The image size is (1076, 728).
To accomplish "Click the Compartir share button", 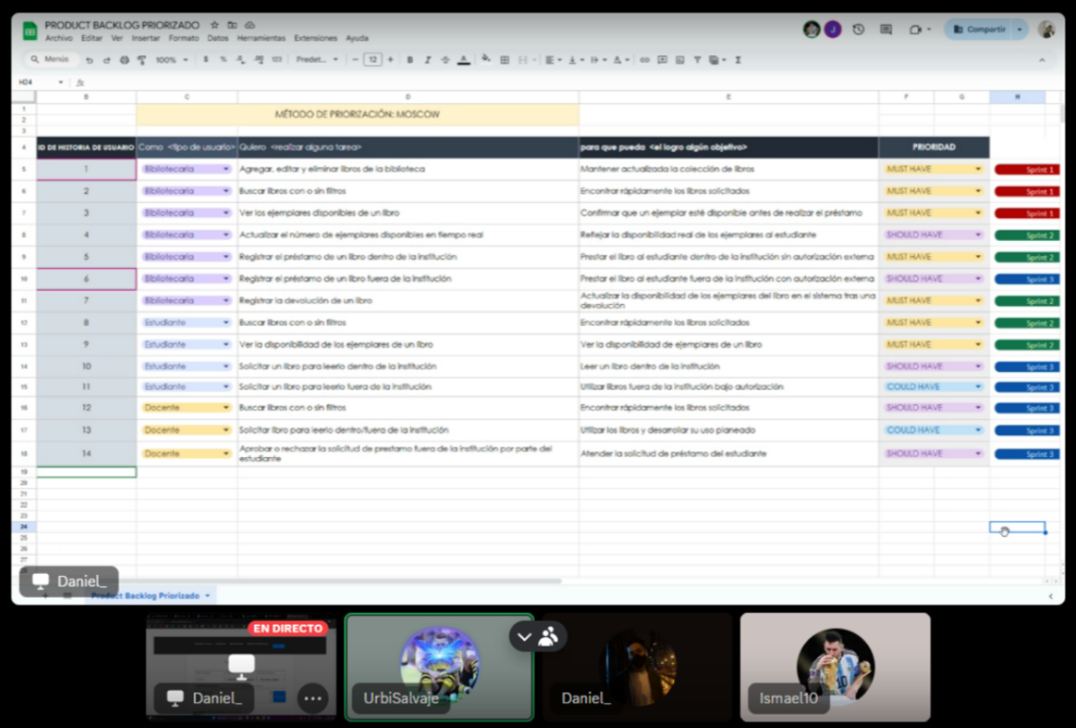I will [x=978, y=30].
